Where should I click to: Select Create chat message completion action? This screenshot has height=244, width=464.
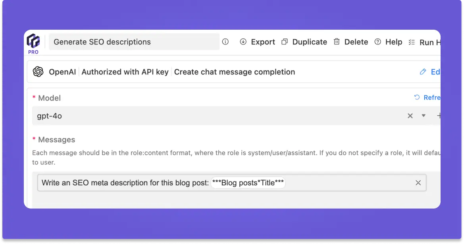tap(235, 72)
